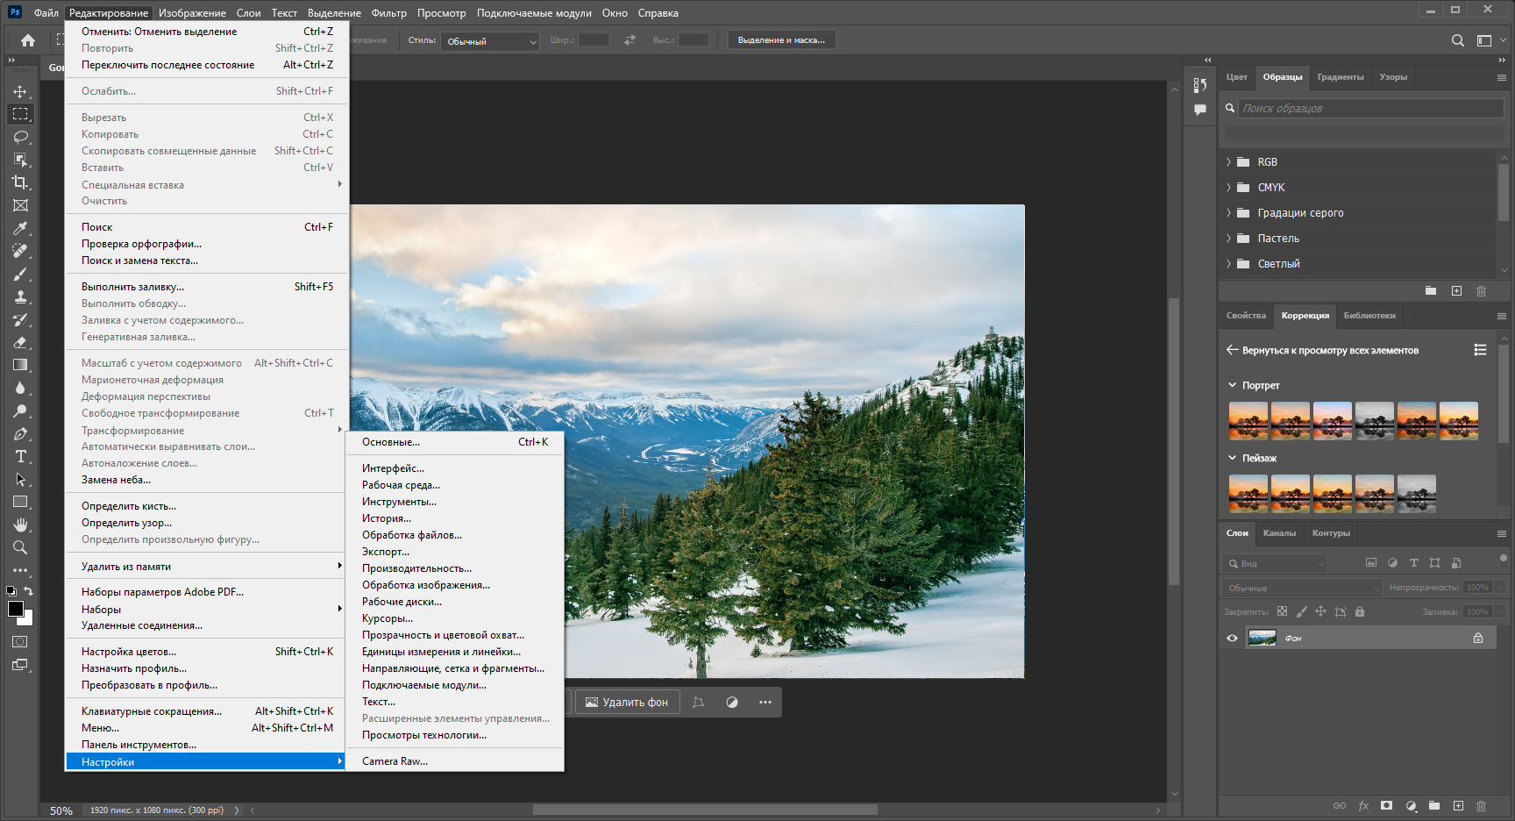
Task: Swap foreground and background colors
Action: (29, 591)
